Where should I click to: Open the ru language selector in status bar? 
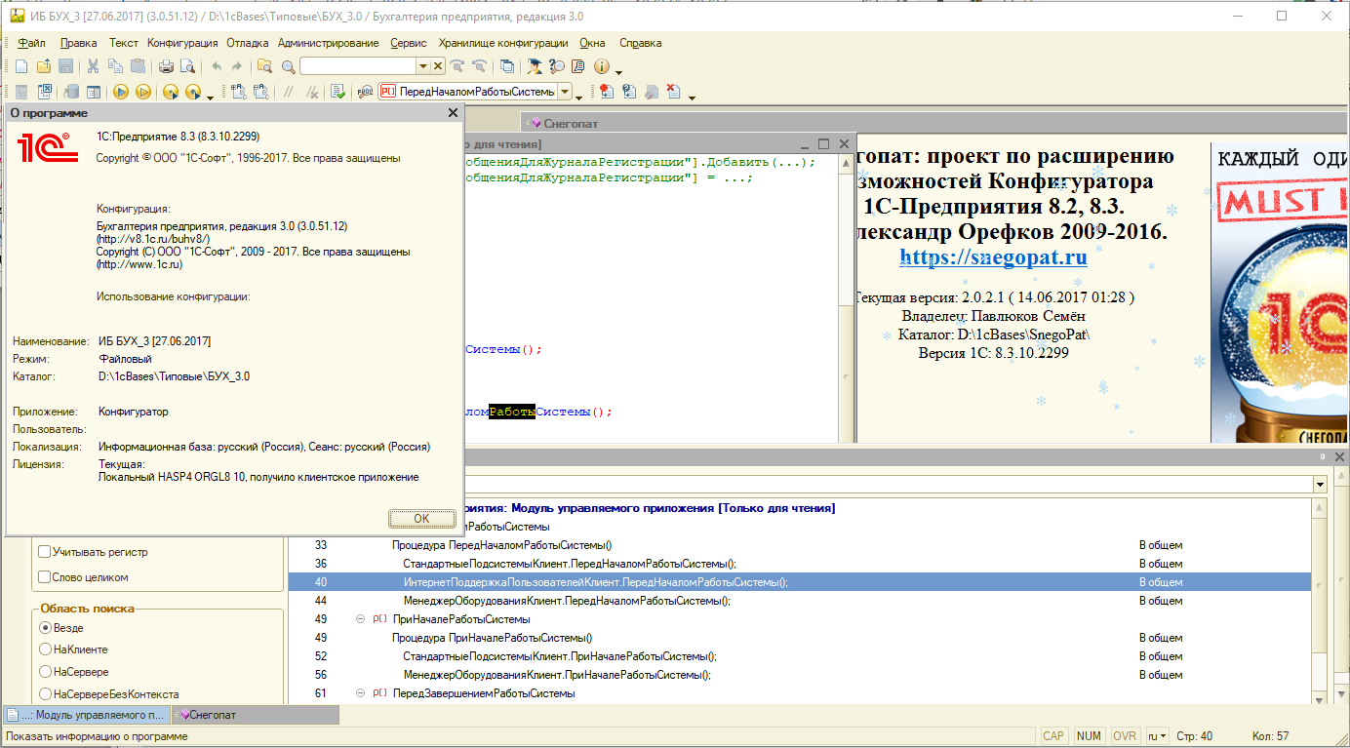coord(1157,736)
